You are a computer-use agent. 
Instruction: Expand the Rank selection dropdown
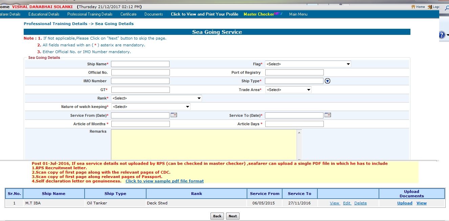(x=156, y=98)
